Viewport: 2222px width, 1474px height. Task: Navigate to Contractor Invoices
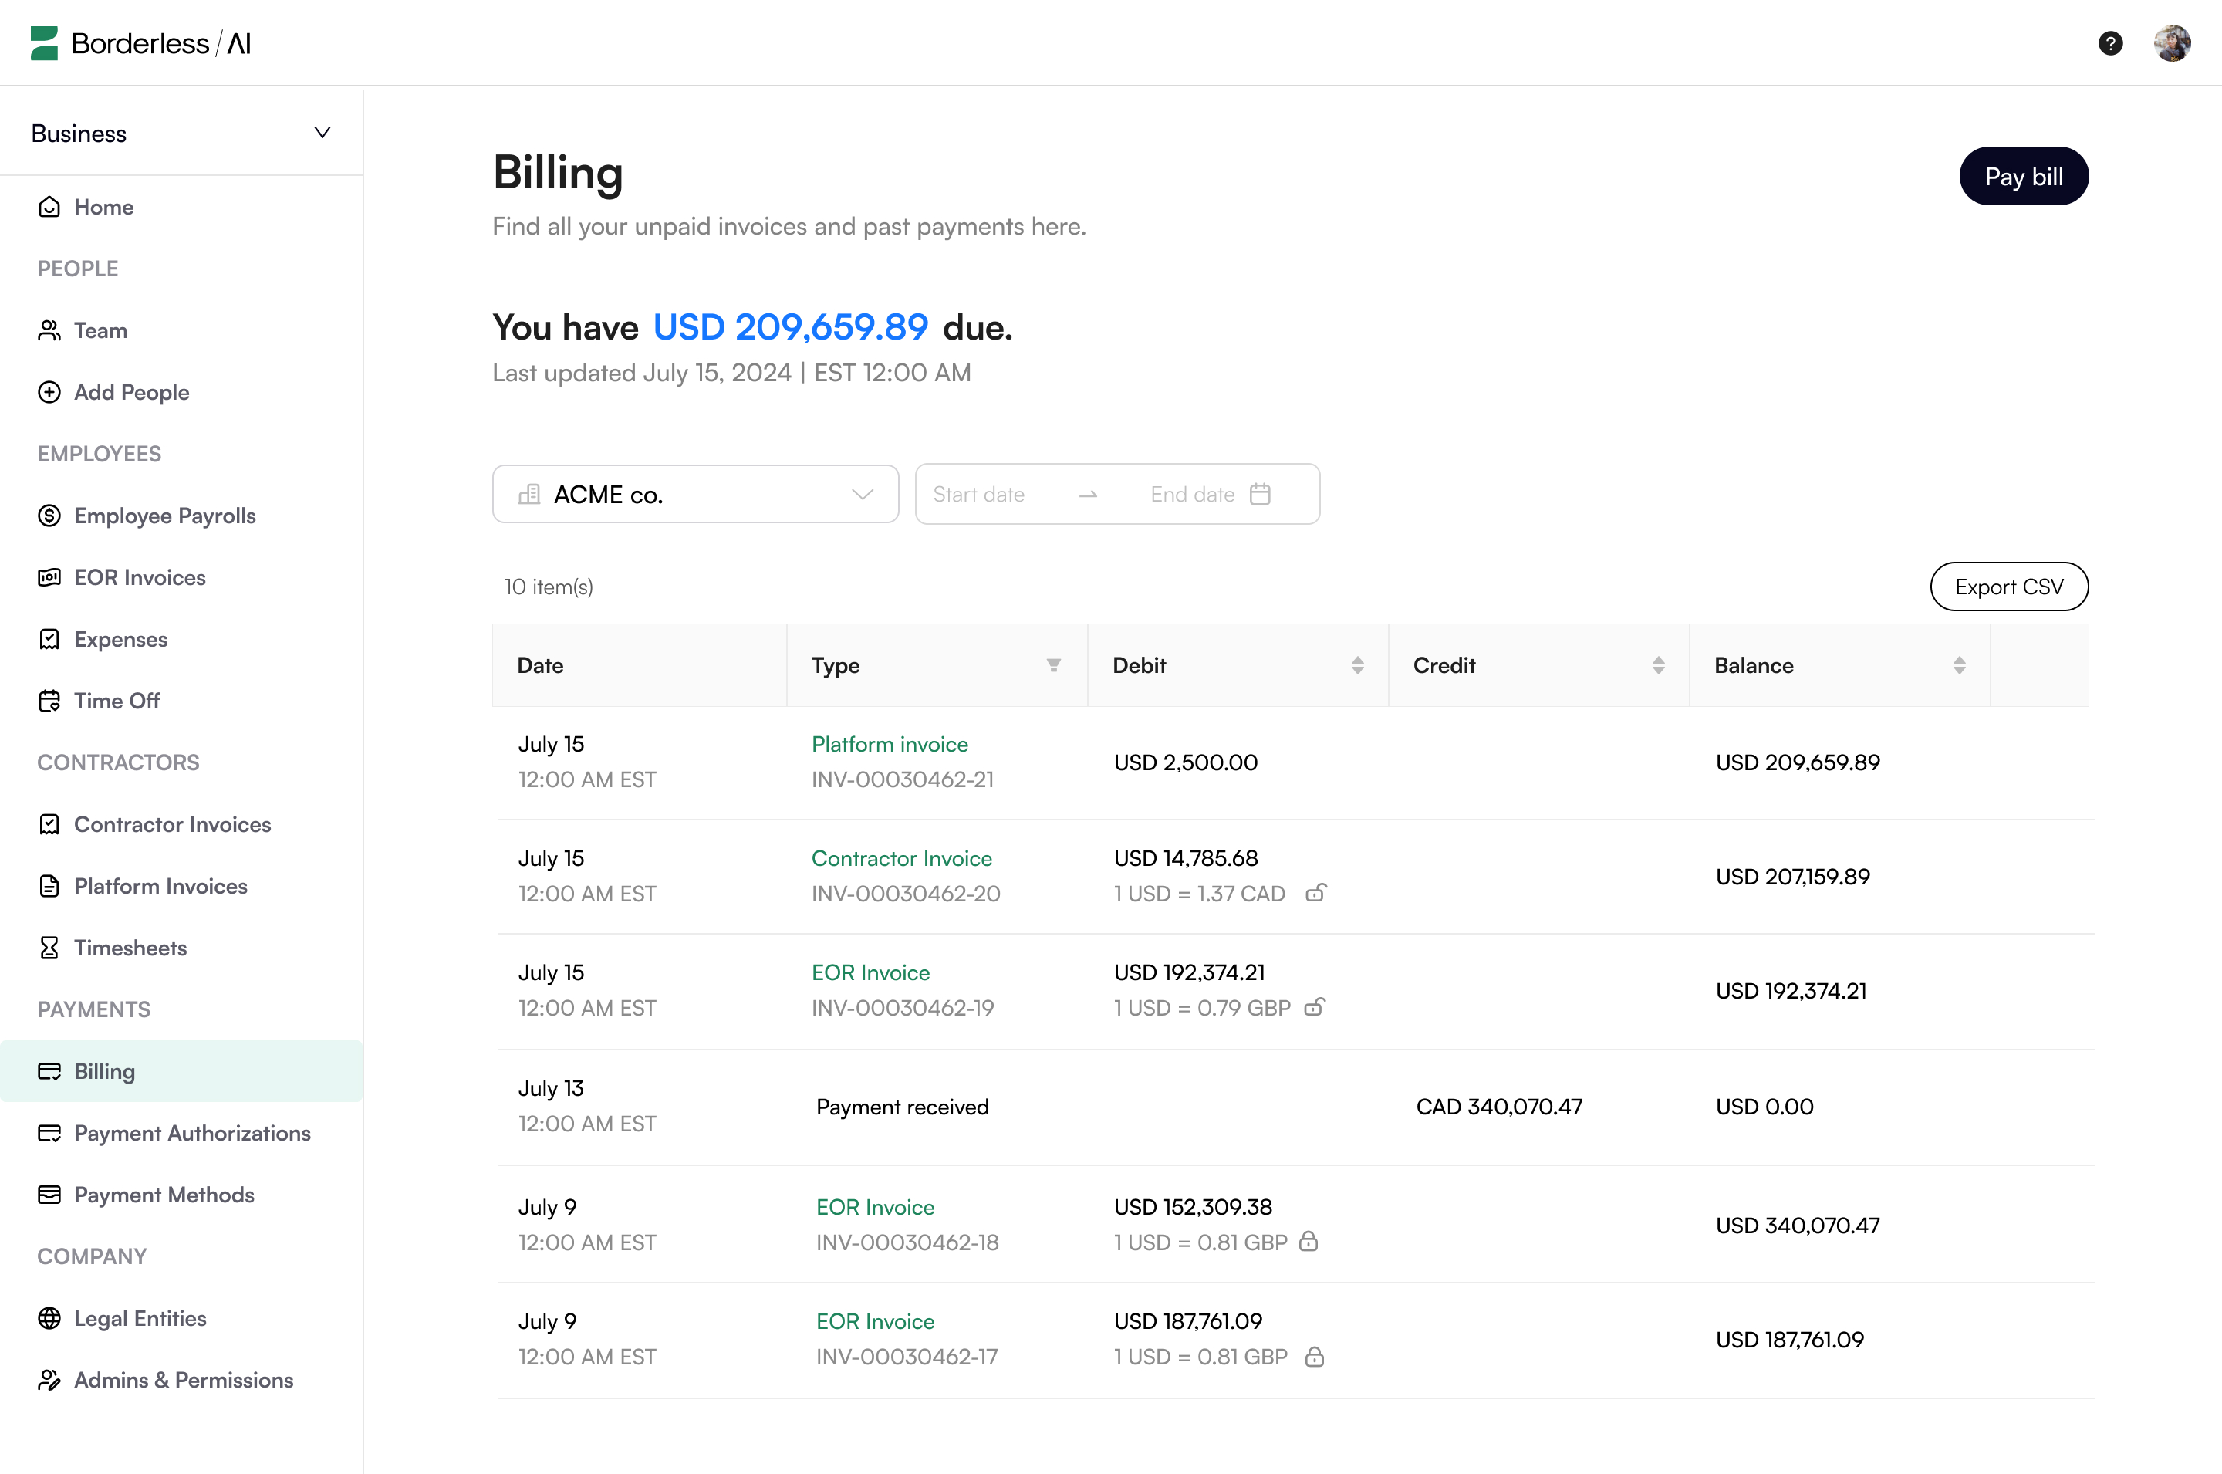(172, 824)
